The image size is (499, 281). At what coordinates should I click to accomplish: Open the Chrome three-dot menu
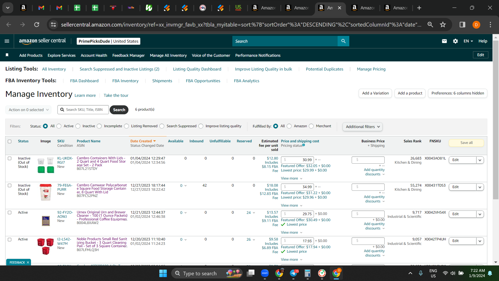[x=490, y=25]
